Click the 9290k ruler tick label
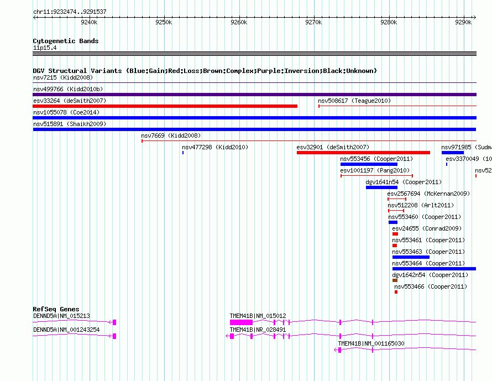Image resolution: width=492 pixels, height=381 pixels. pyautogui.click(x=463, y=22)
